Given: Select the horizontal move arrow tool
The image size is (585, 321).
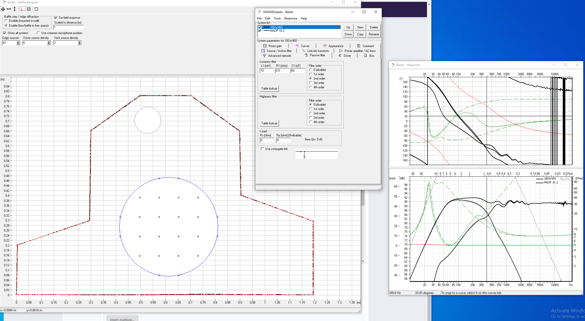Looking at the screenshot, I should (9, 9).
